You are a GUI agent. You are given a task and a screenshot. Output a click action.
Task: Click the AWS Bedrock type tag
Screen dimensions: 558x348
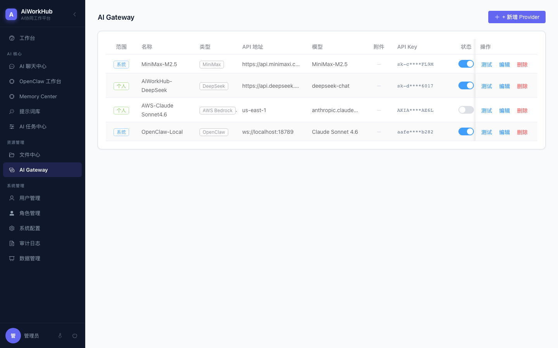[x=217, y=111]
